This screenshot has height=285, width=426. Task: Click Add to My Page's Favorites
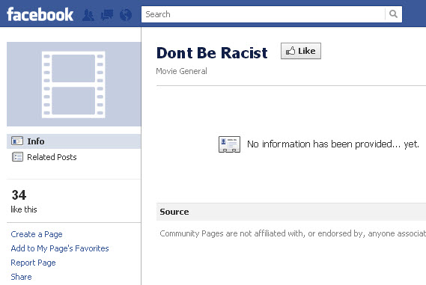(60, 248)
